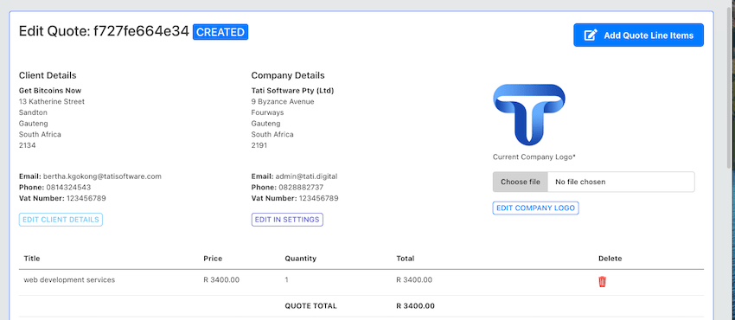The image size is (735, 320).
Task: Click the client email bertha.kgokong@tatisoftware.com
Action: point(102,176)
